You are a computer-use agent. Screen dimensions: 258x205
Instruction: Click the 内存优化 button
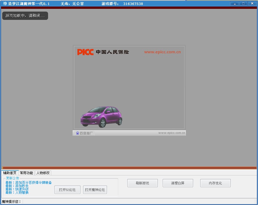(x=215, y=183)
